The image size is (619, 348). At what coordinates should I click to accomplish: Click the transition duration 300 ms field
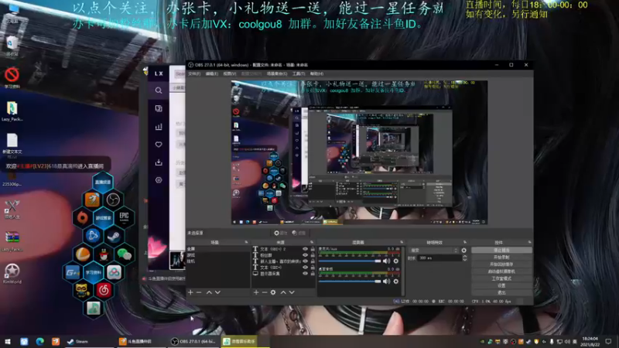point(439,258)
